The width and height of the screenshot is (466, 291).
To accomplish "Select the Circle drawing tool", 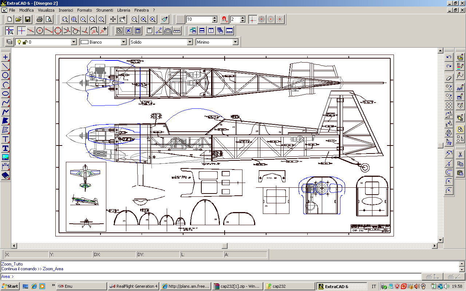I will pyautogui.click(x=5, y=75).
